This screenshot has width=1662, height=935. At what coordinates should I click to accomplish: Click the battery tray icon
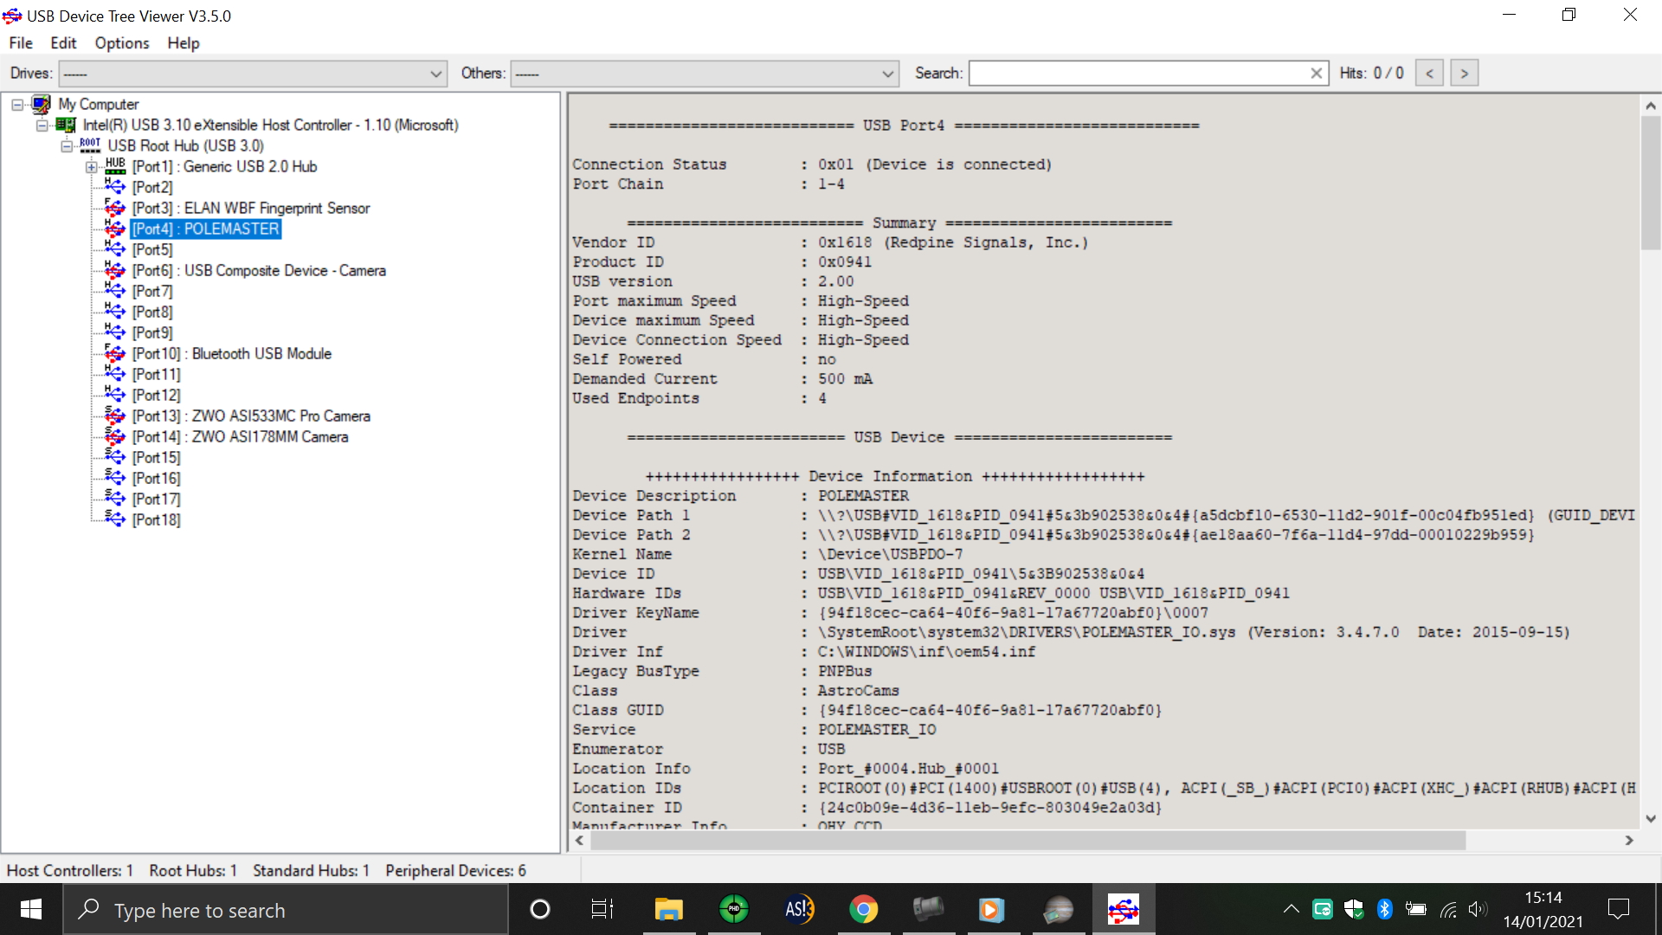coord(1416,909)
